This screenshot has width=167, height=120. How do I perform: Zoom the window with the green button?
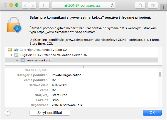pyautogui.click(x=17, y=5)
